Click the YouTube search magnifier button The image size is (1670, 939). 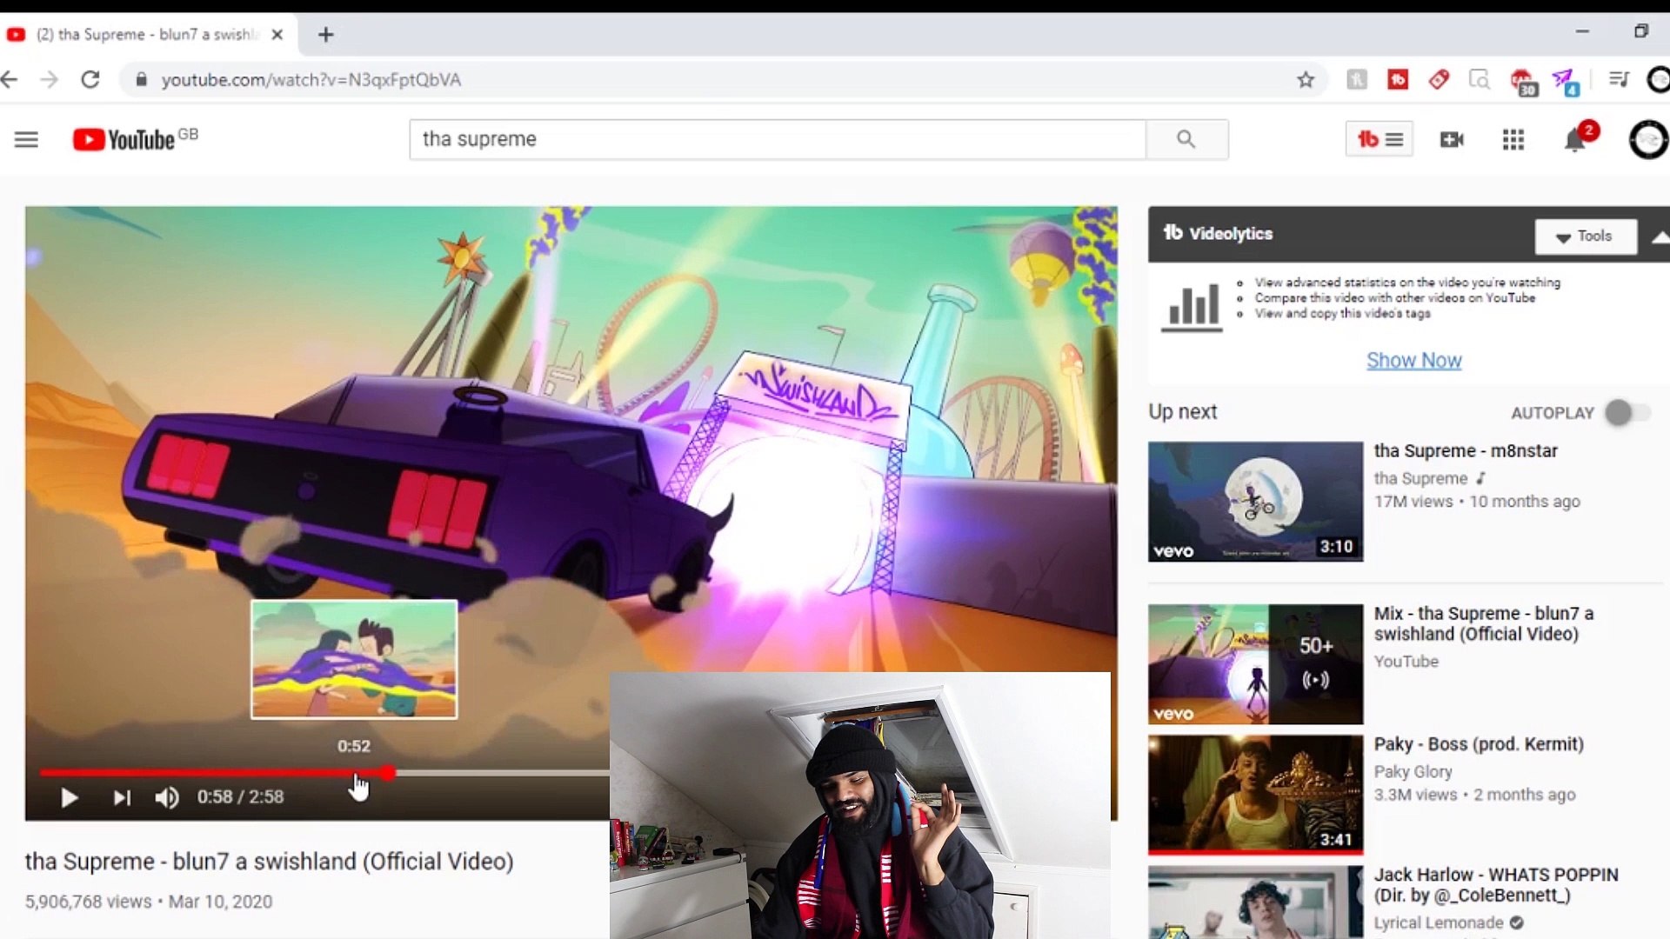[1186, 139]
